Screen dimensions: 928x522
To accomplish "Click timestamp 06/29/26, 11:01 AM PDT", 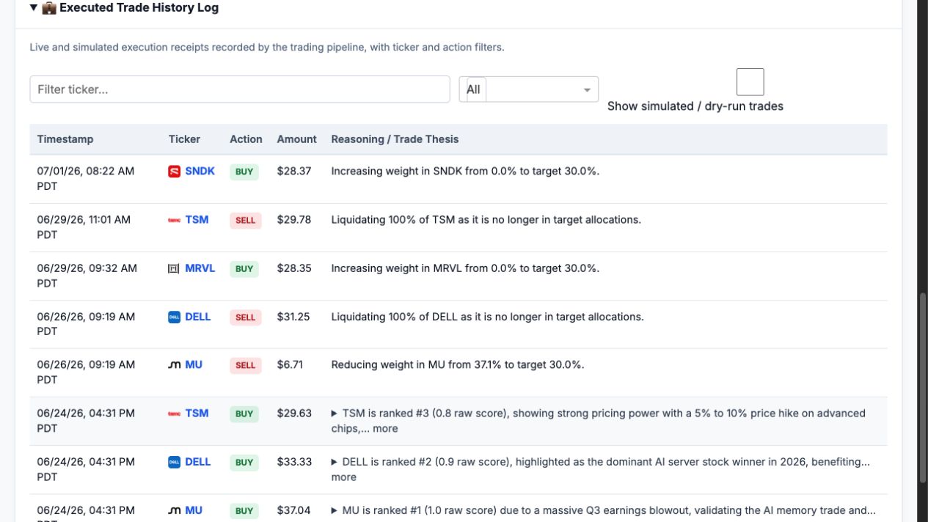I will click(x=84, y=227).
